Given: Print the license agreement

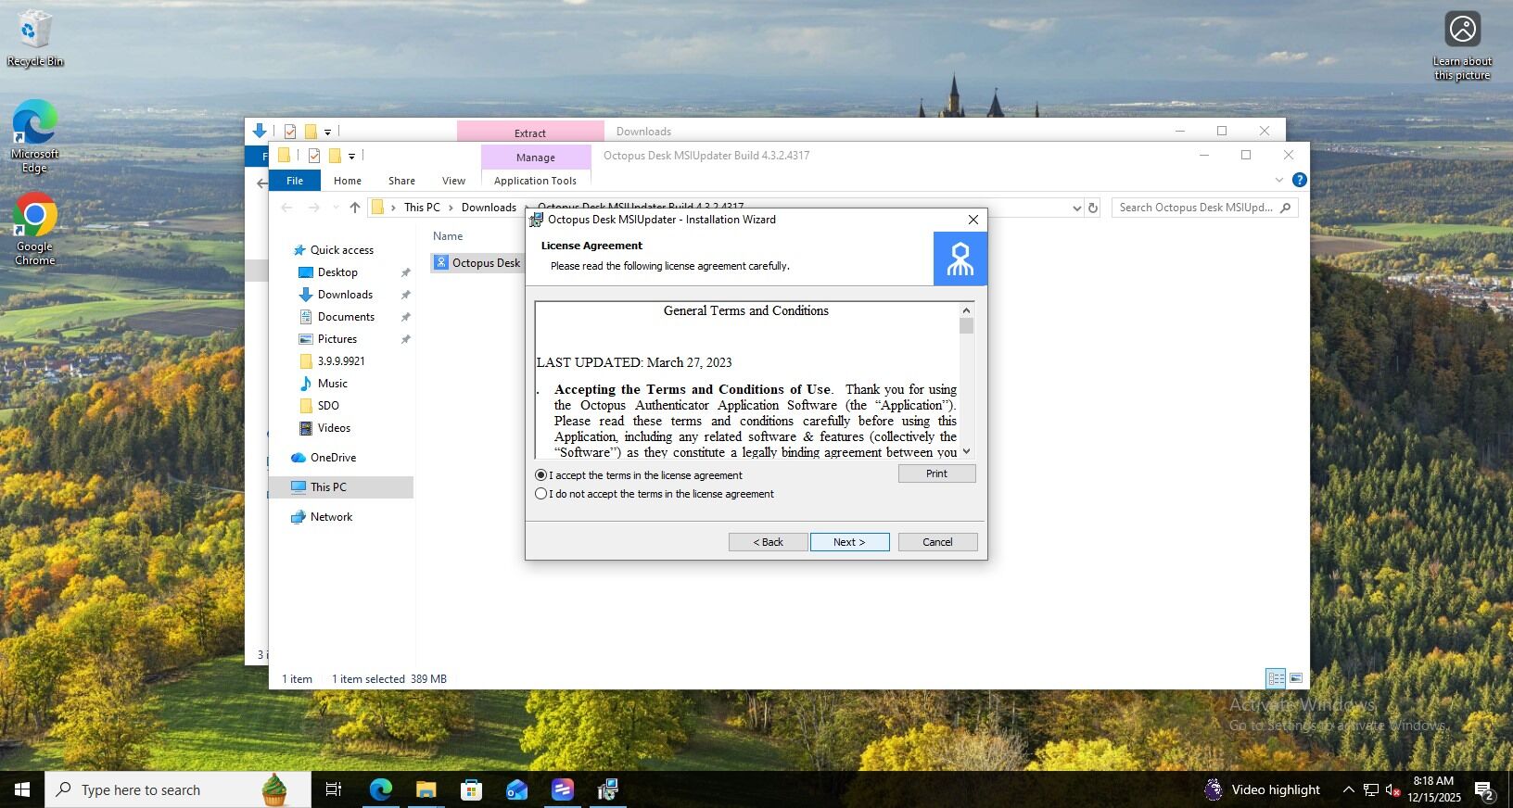Looking at the screenshot, I should pos(936,473).
